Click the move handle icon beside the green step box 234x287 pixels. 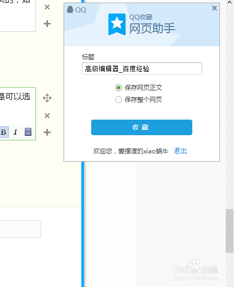click(x=47, y=98)
